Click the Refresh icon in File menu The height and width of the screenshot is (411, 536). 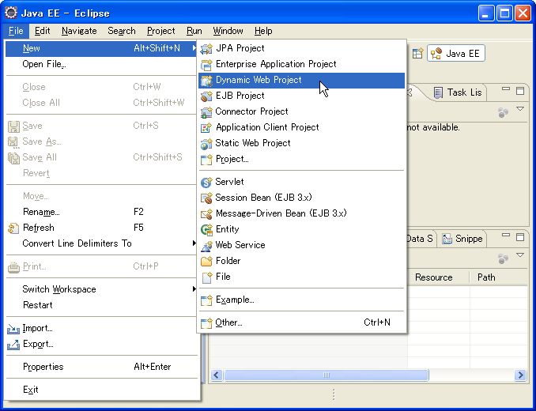click(13, 228)
